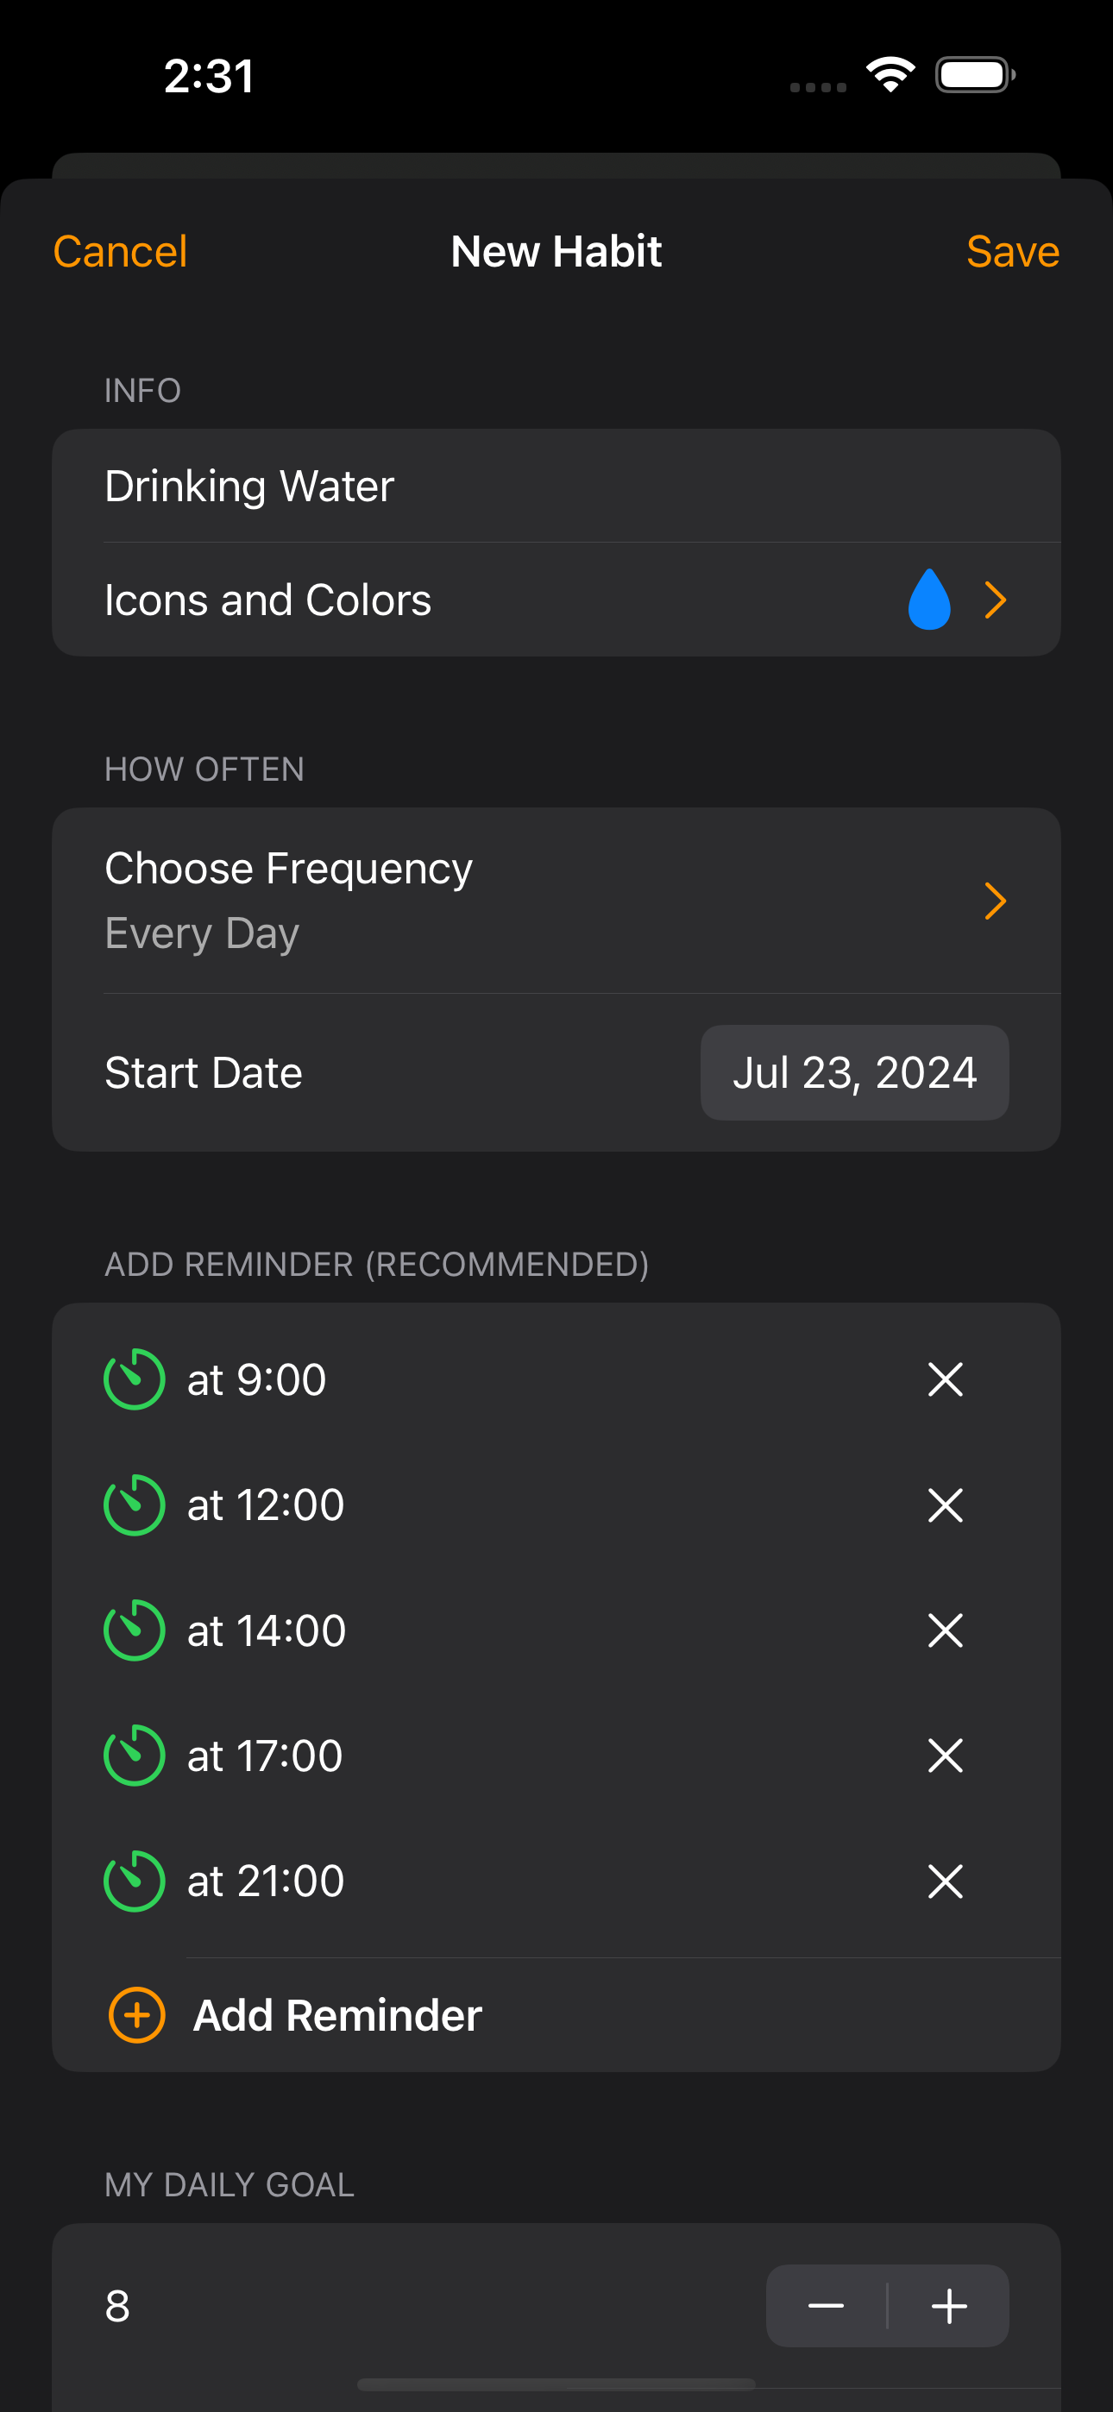
Task: Tap the Add Reminder label
Action: (337, 2015)
